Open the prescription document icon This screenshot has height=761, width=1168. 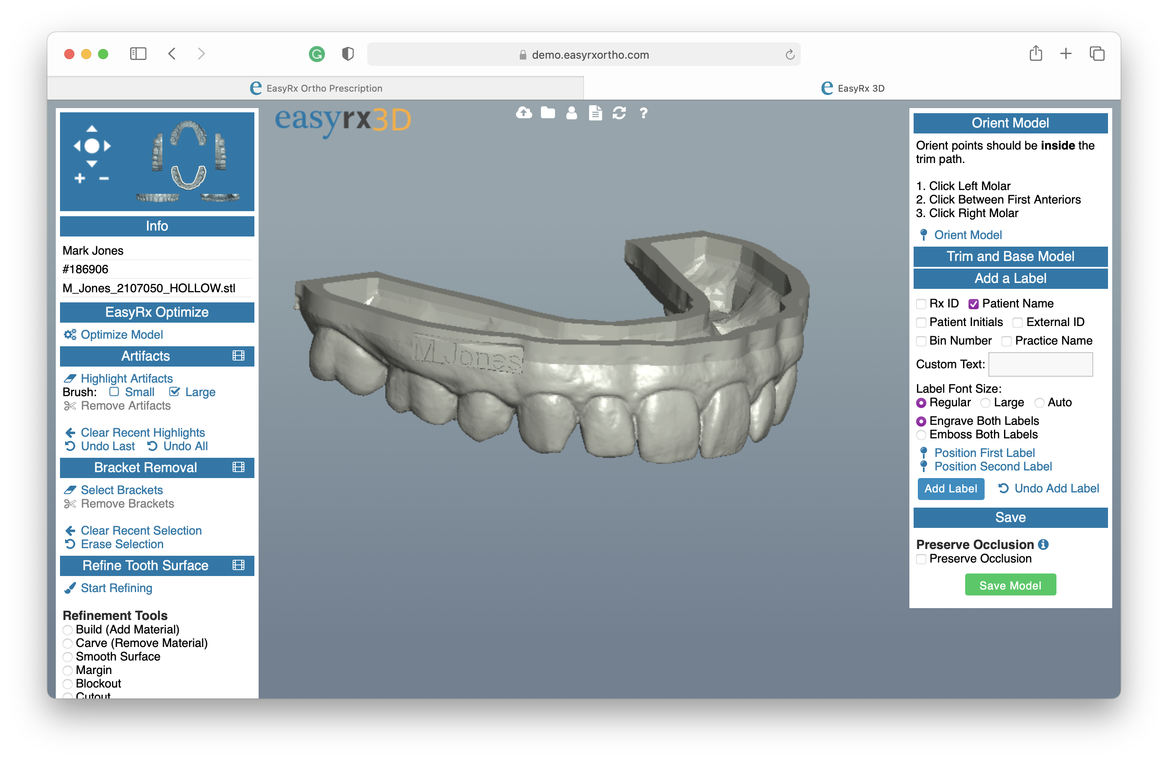(x=595, y=113)
